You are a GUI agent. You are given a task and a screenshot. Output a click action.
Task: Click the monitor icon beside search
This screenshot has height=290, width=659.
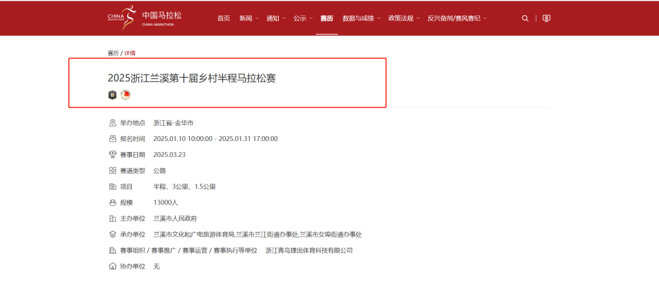546,18
